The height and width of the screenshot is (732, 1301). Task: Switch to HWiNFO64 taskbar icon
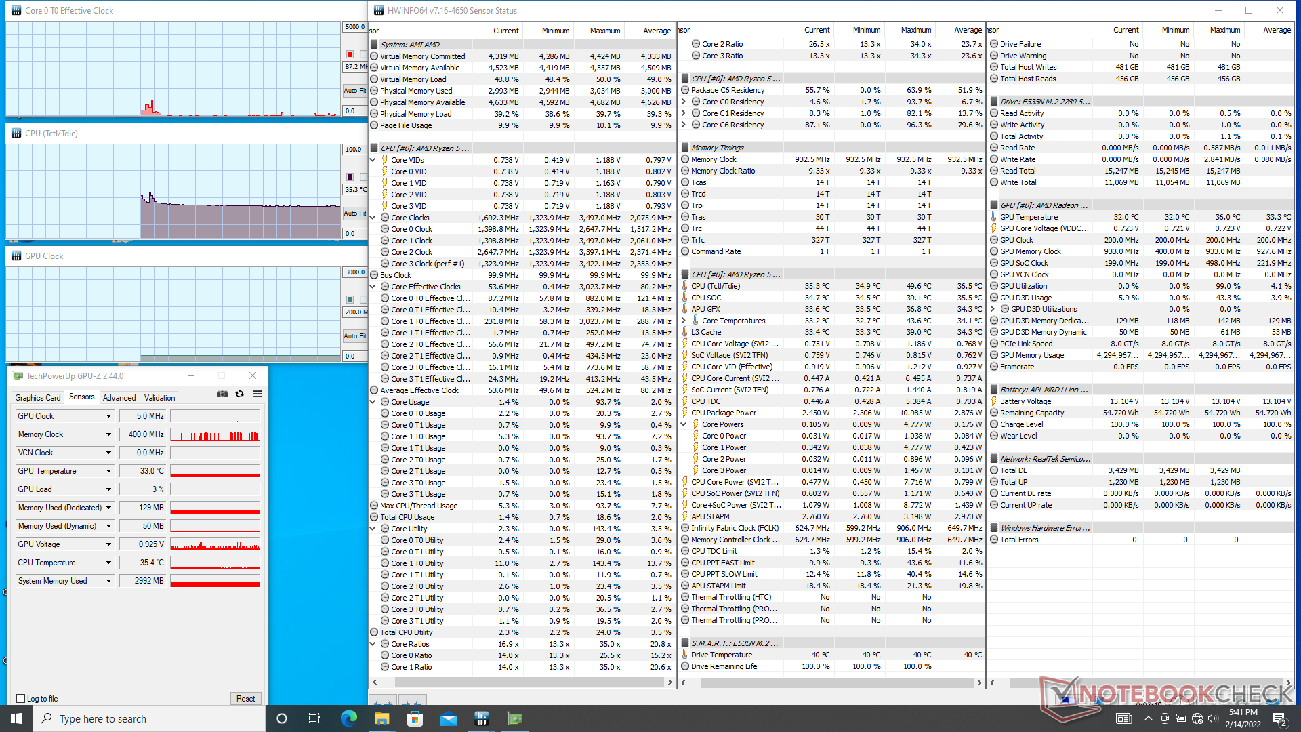[481, 718]
